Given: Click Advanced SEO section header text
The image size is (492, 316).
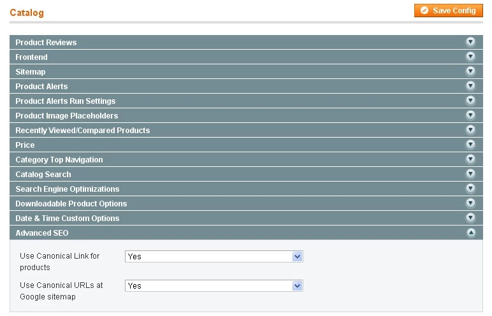Looking at the screenshot, I should [42, 233].
